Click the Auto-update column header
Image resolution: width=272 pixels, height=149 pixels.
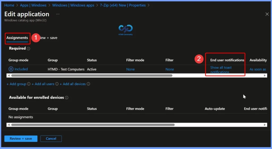(x=215, y=109)
